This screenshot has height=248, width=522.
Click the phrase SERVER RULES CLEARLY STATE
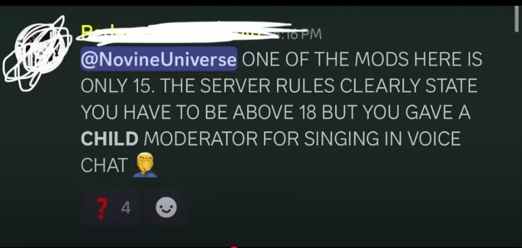(339, 86)
